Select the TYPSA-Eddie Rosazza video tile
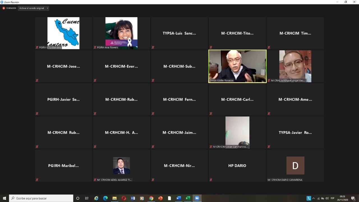This screenshot has height=202, width=359. tap(237, 66)
